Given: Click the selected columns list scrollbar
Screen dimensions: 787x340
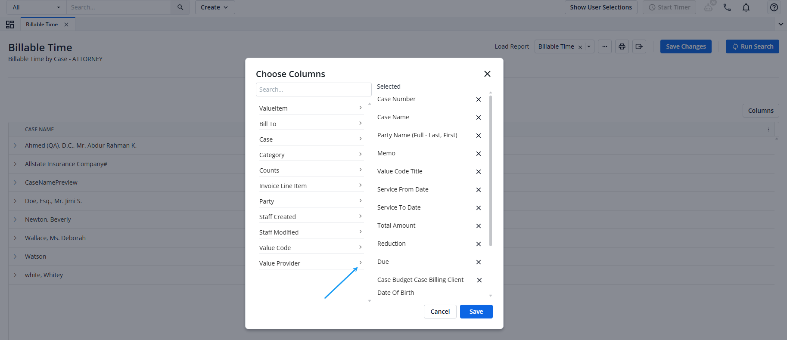Looking at the screenshot, I should [491, 171].
